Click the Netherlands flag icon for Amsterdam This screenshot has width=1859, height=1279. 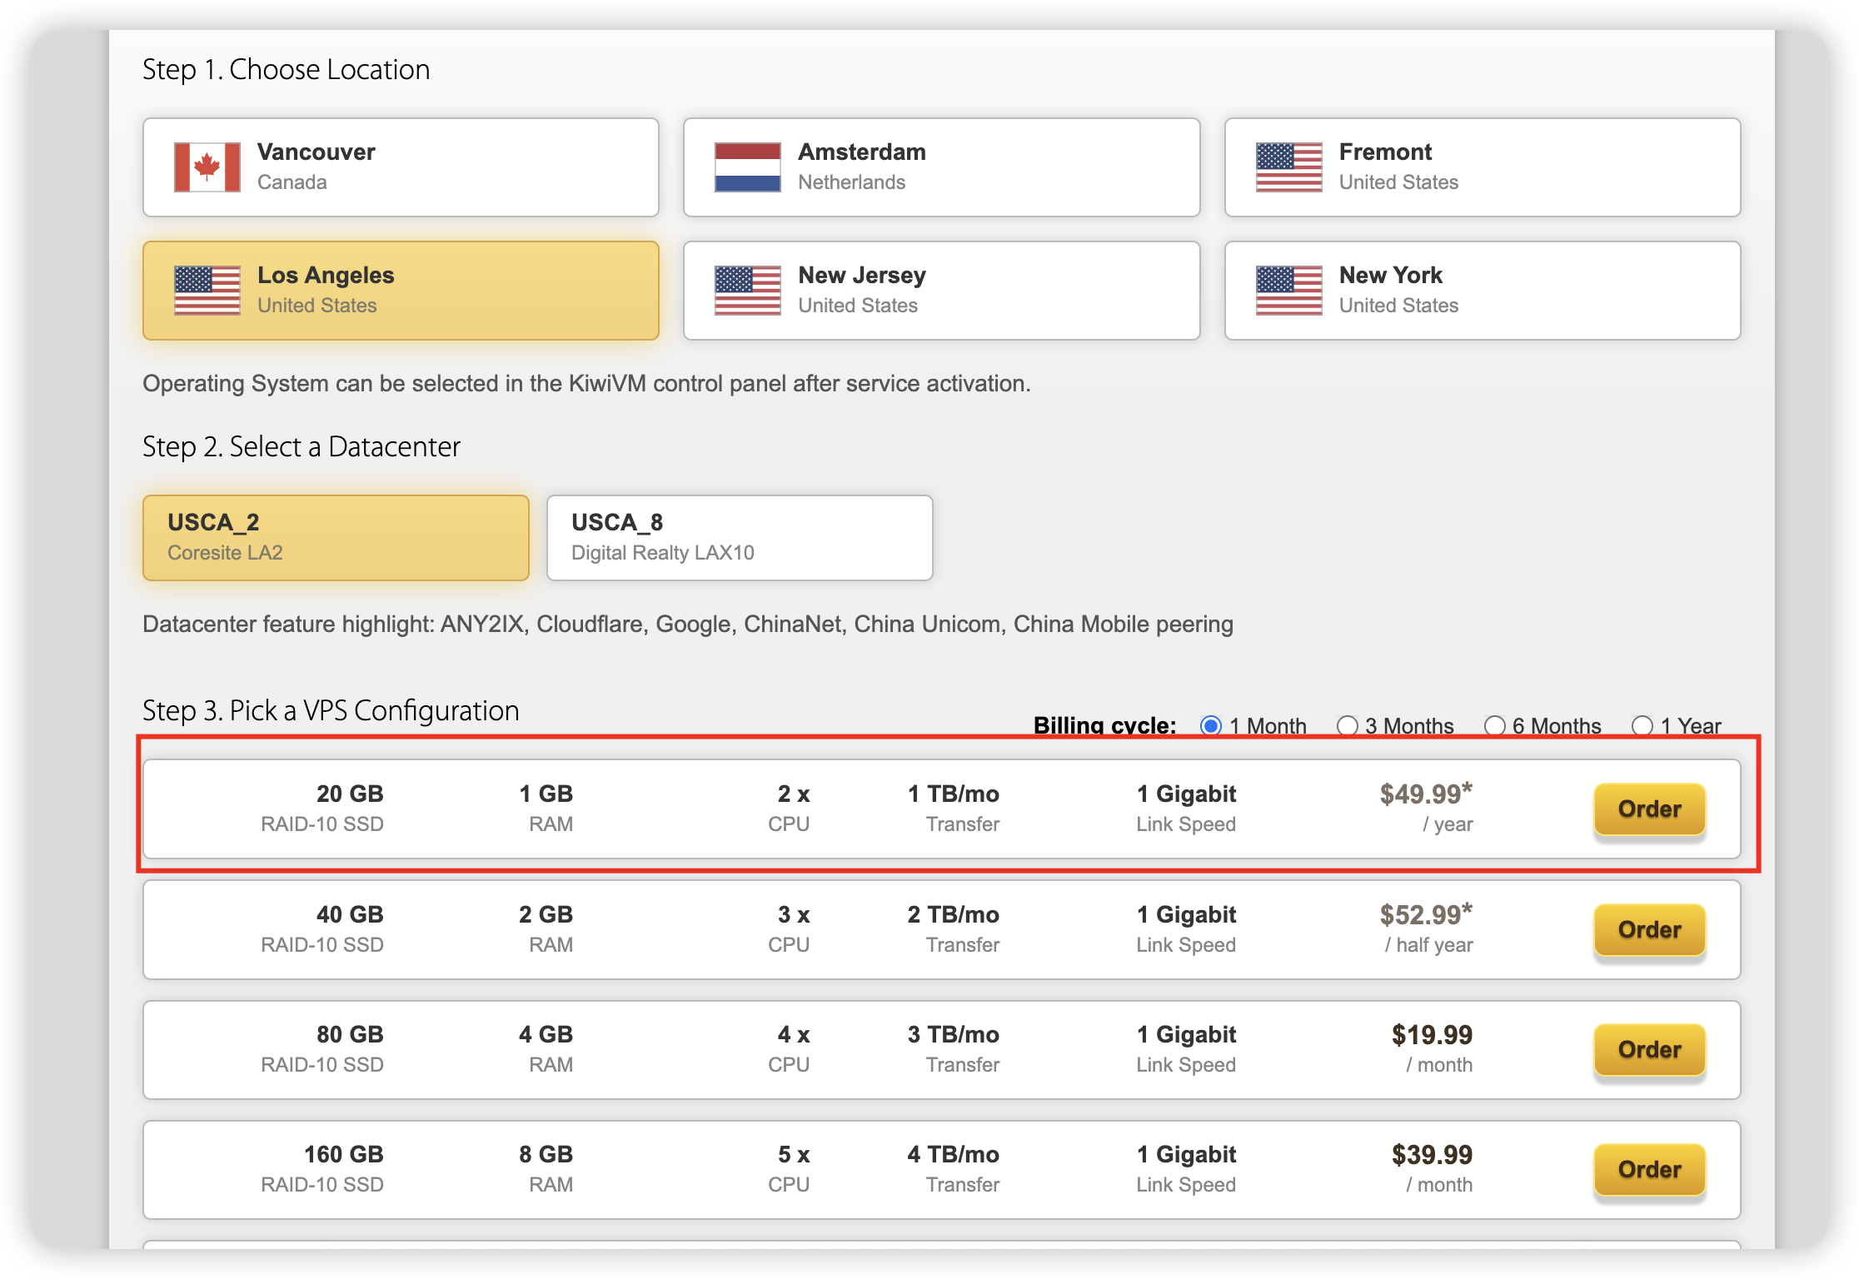747,167
